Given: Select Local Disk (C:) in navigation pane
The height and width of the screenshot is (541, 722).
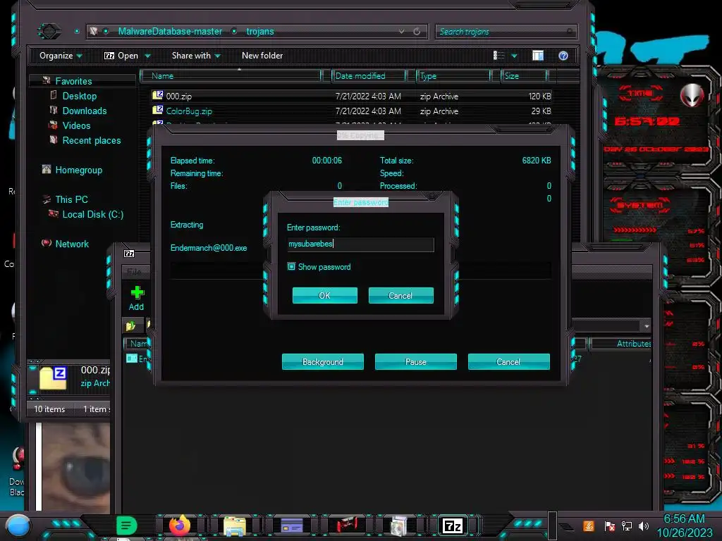Looking at the screenshot, I should click(x=93, y=214).
